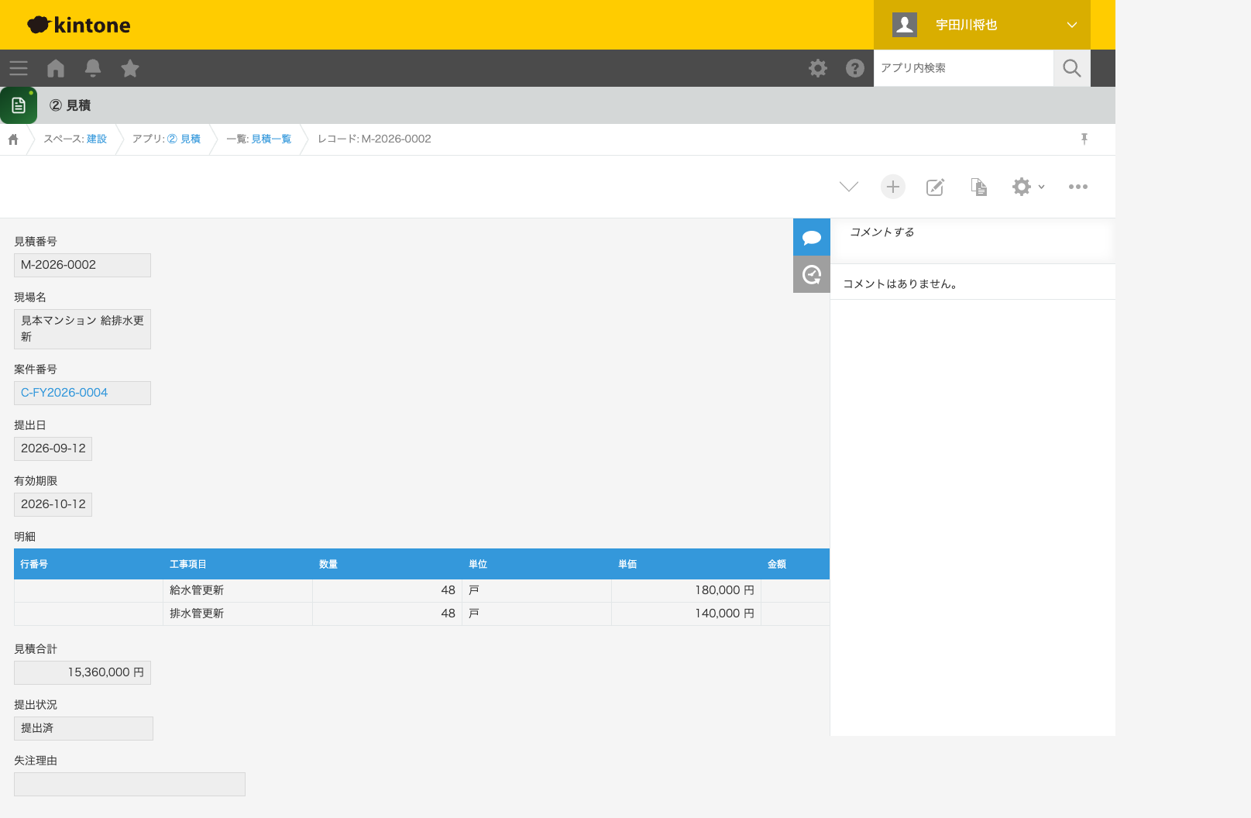Show the change history tab
Screen dimensions: 1251x818
(x=812, y=274)
